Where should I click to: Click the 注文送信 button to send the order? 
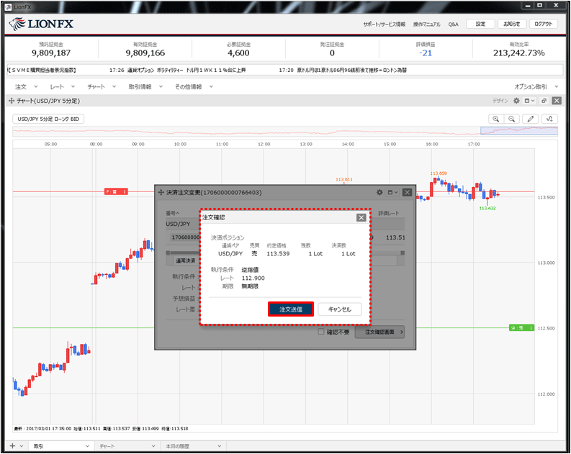pyautogui.click(x=291, y=309)
